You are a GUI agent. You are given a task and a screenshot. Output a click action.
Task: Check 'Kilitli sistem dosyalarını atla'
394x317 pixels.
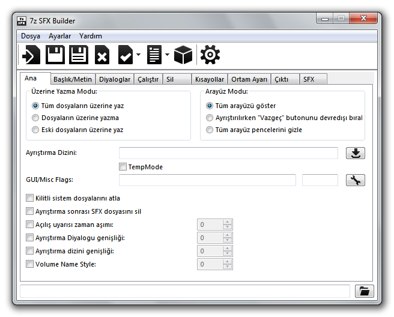(x=29, y=198)
